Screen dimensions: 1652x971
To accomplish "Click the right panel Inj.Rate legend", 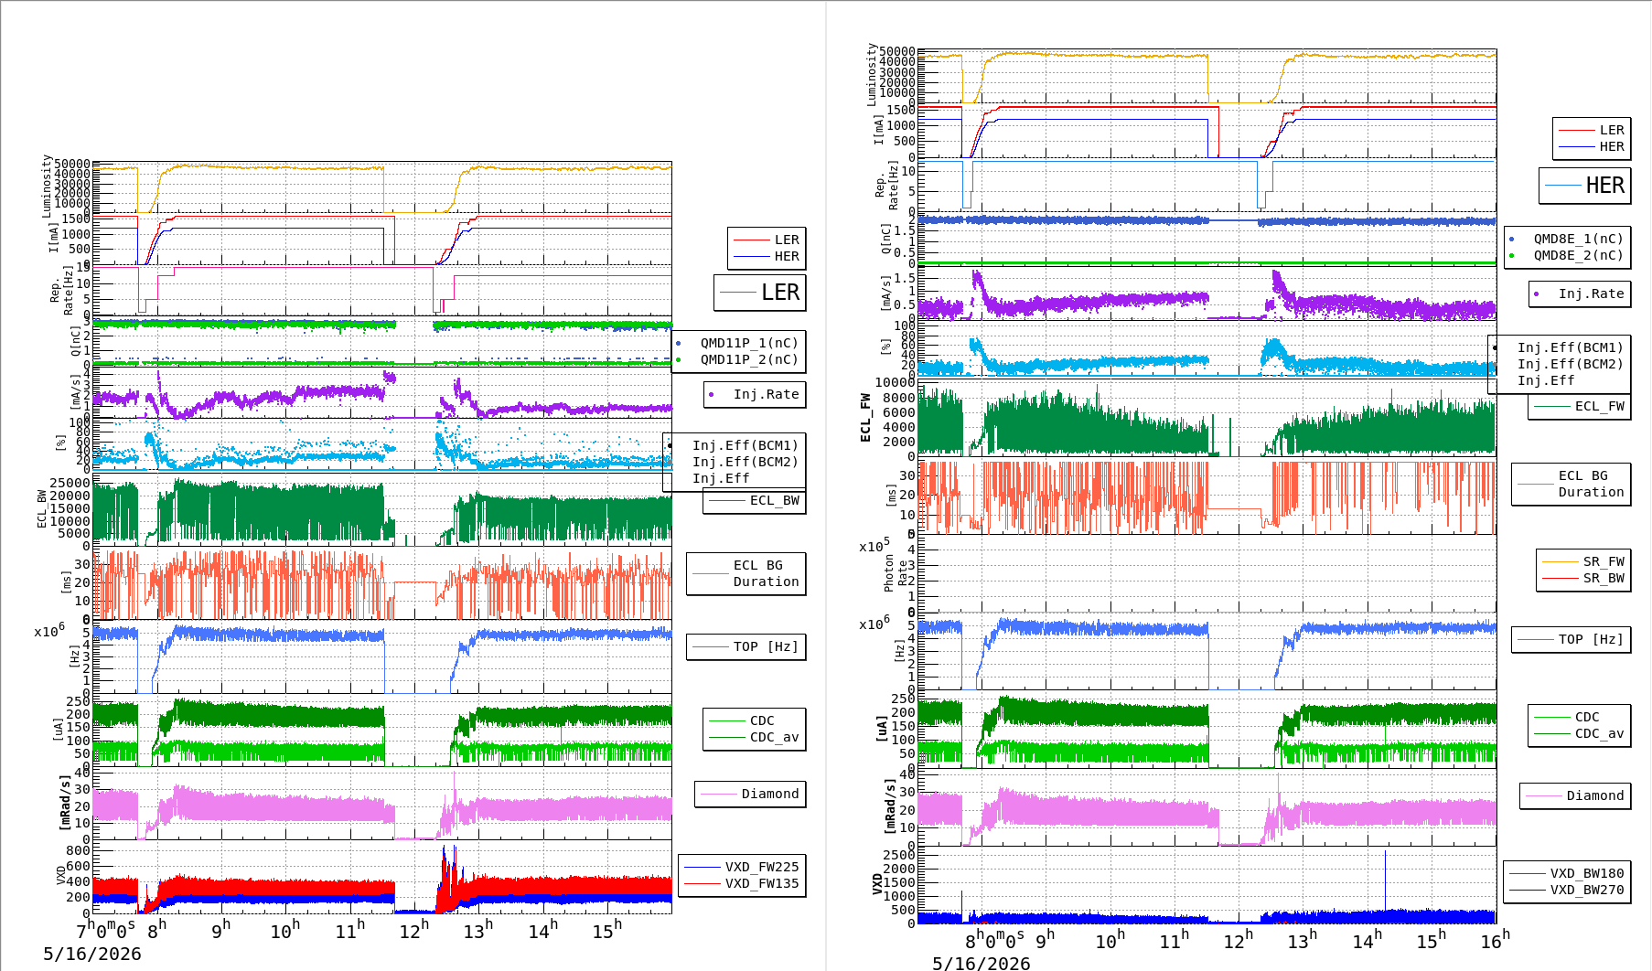I will tap(1580, 293).
